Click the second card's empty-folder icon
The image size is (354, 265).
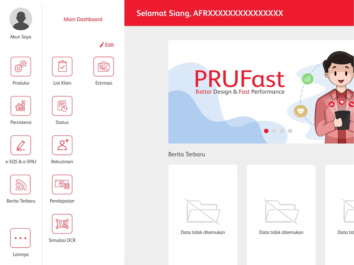pos(281,212)
